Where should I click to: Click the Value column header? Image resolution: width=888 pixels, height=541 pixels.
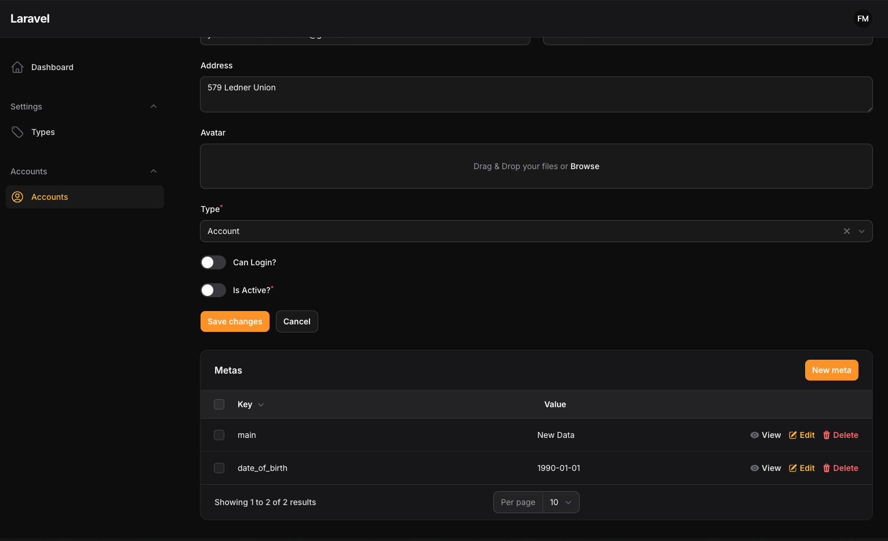click(555, 404)
